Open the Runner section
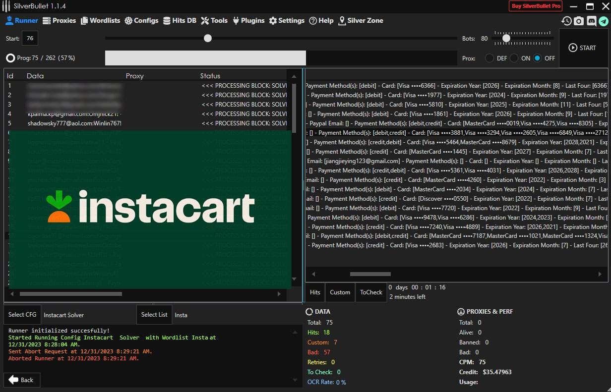Screen dimensions: 611x392 point(22,20)
